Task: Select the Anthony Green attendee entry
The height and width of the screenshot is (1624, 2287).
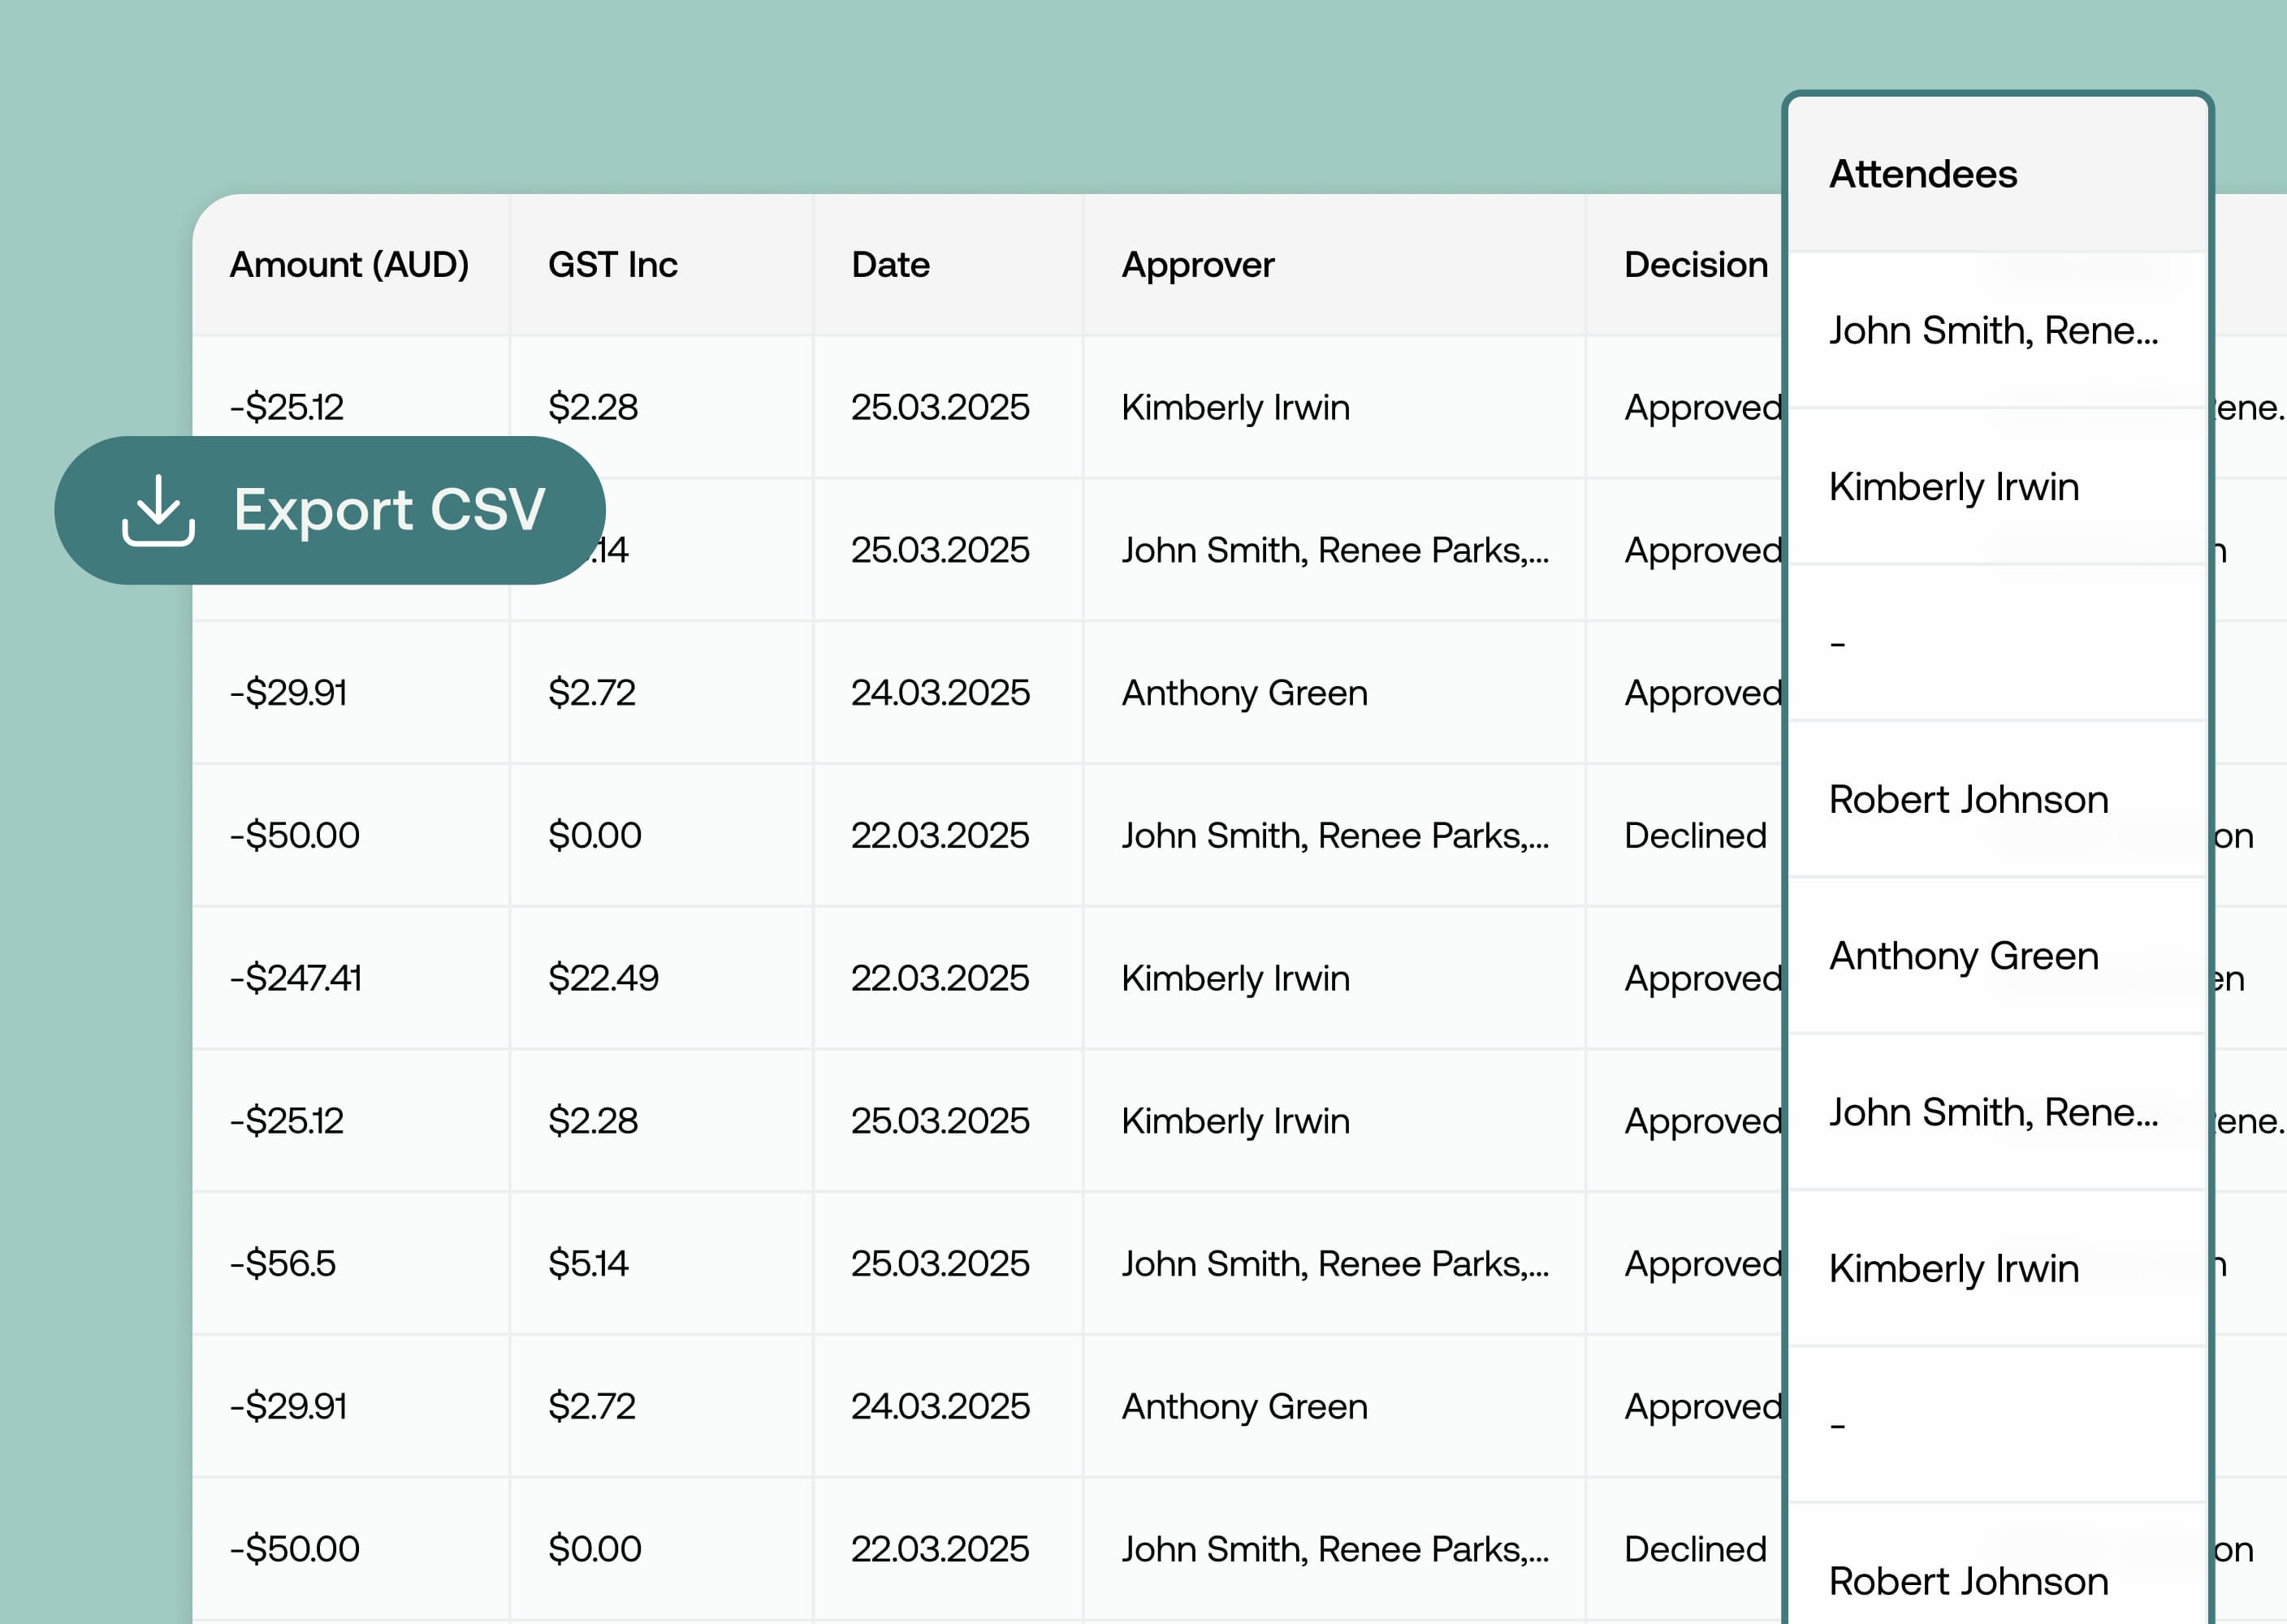Action: click(1963, 956)
